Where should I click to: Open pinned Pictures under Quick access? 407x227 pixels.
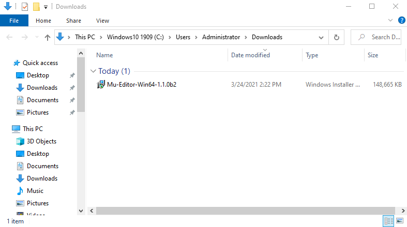[x=38, y=112]
